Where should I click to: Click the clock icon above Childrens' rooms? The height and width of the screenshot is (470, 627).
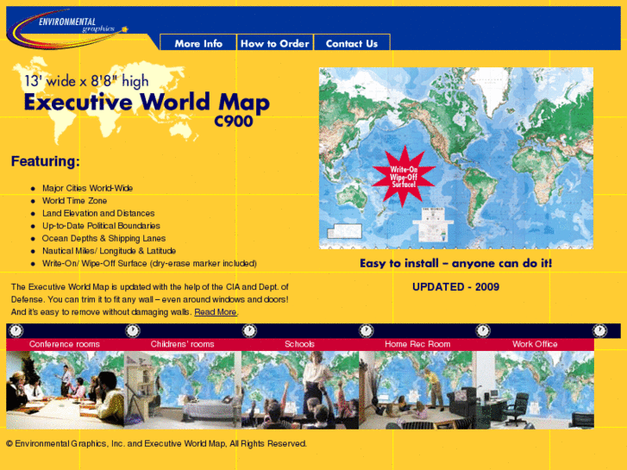click(x=133, y=331)
